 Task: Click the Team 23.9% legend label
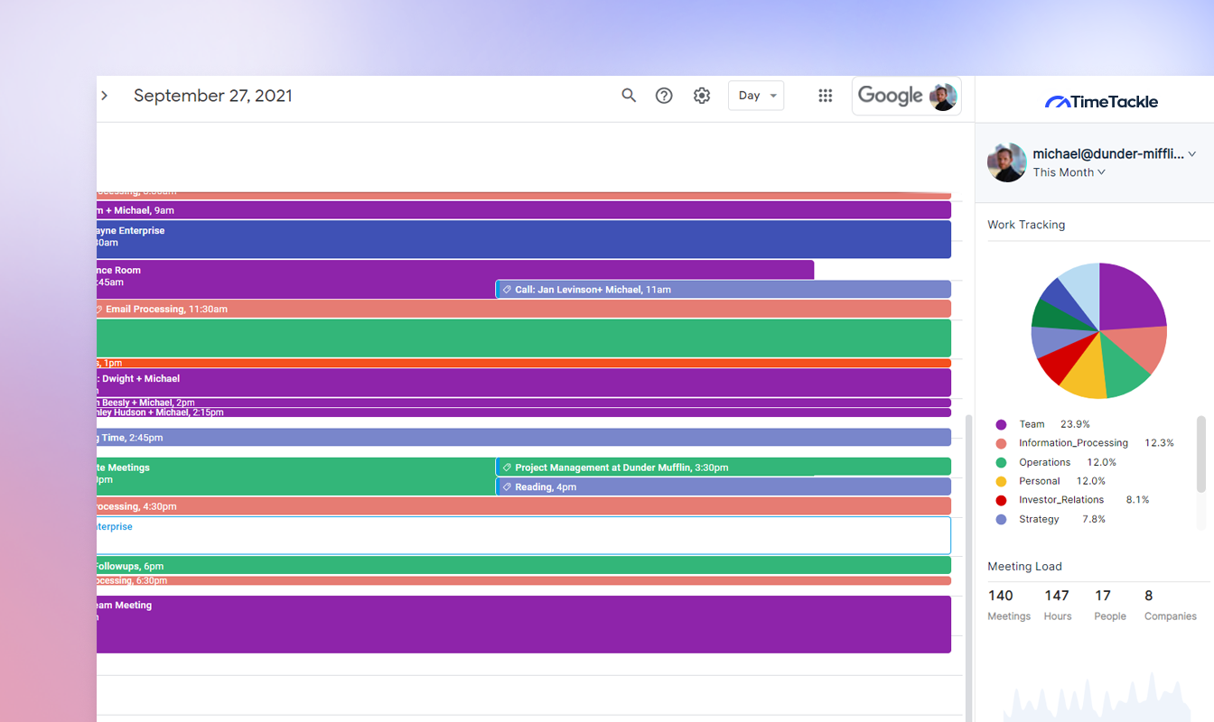pyautogui.click(x=1054, y=424)
